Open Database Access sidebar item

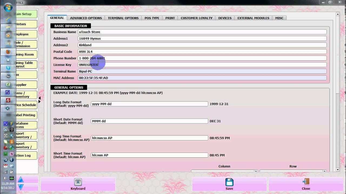26,125
